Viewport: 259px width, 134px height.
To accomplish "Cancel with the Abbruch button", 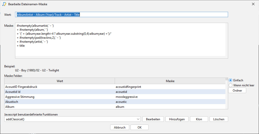I will [x=120, y=128].
